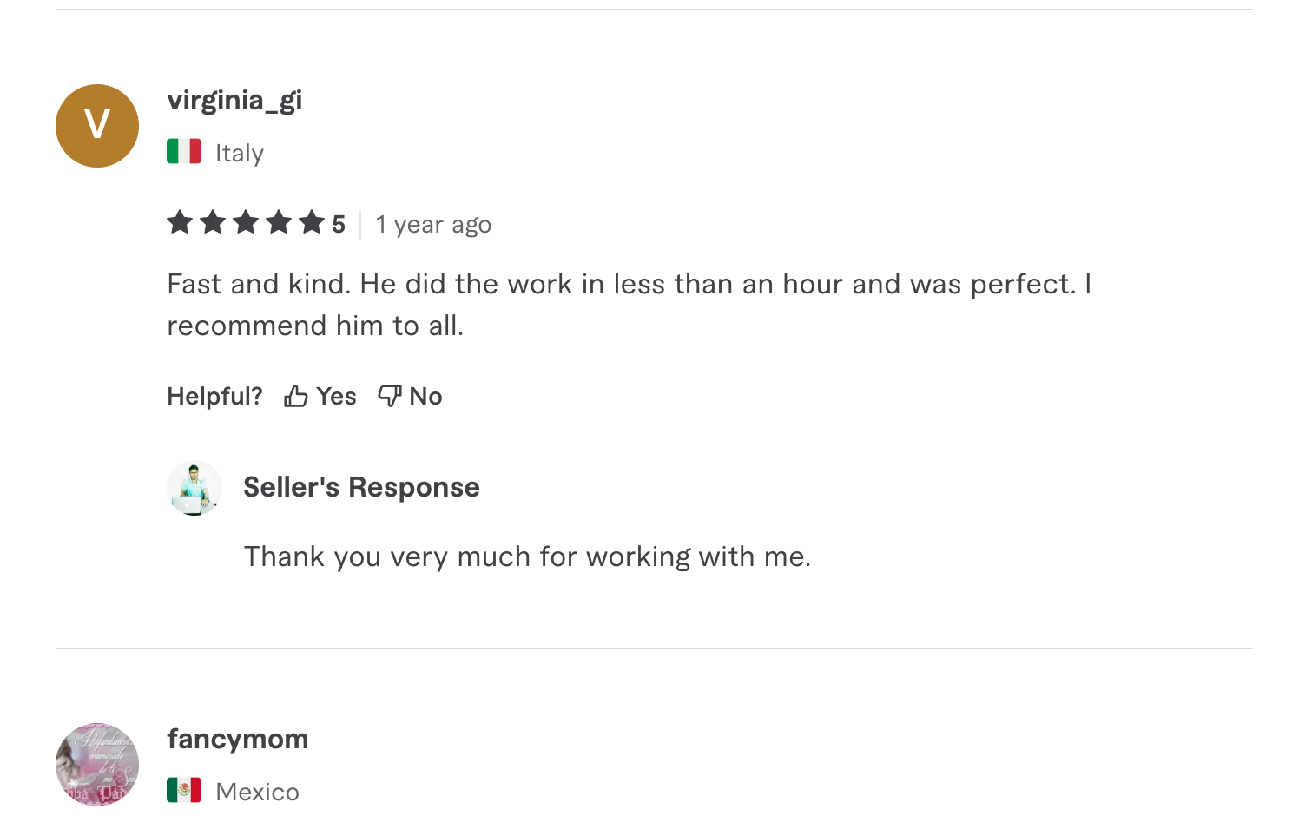Click the seller's profile picture

(x=194, y=488)
